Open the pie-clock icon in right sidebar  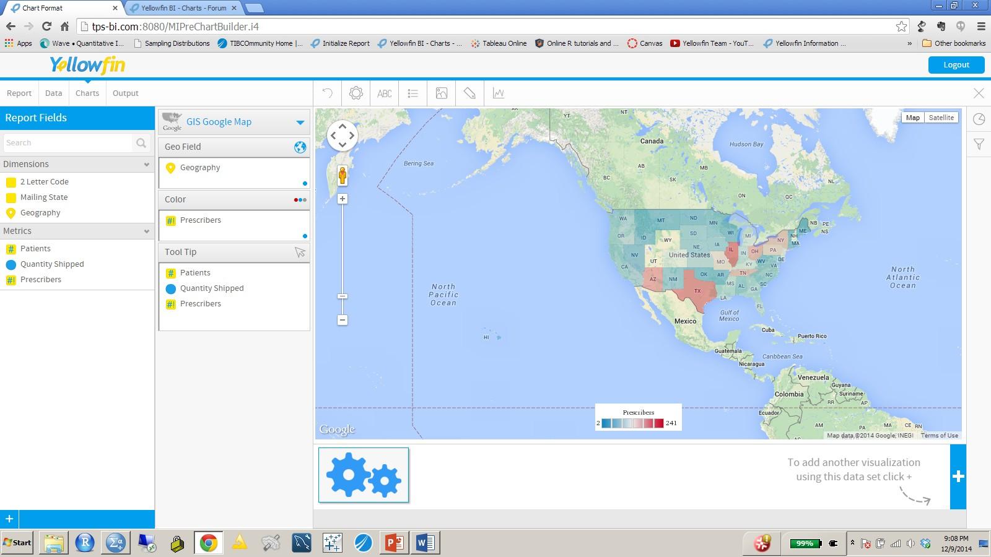coord(979,119)
